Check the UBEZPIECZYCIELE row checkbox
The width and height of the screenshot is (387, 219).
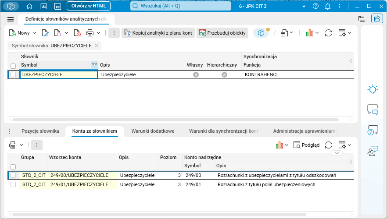pyautogui.click(x=13, y=74)
